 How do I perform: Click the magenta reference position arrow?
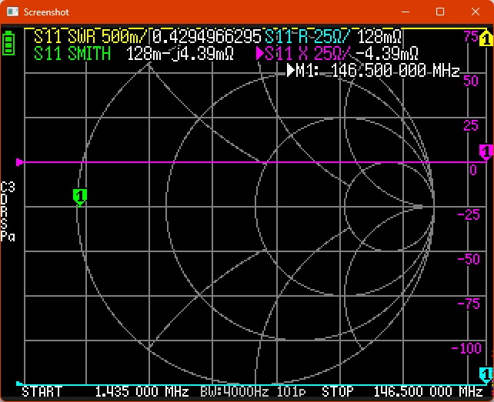(20, 162)
